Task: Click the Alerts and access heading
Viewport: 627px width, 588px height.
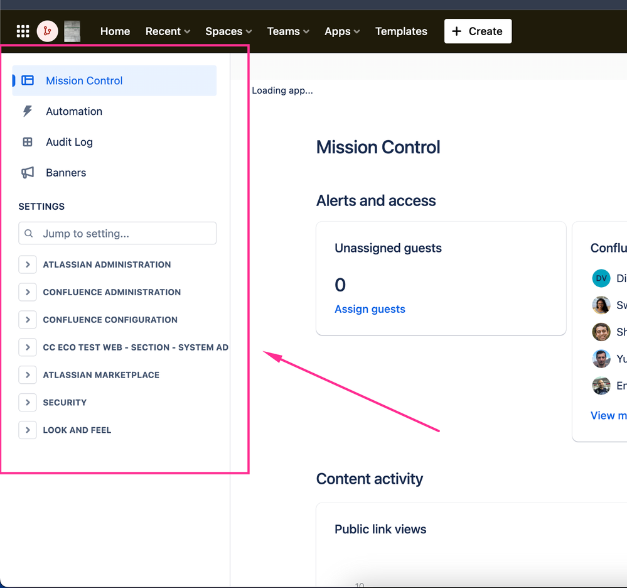Action: pyautogui.click(x=376, y=200)
